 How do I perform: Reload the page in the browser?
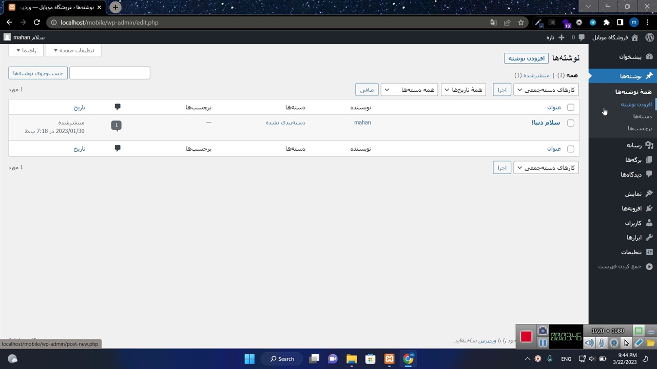pyautogui.click(x=36, y=23)
